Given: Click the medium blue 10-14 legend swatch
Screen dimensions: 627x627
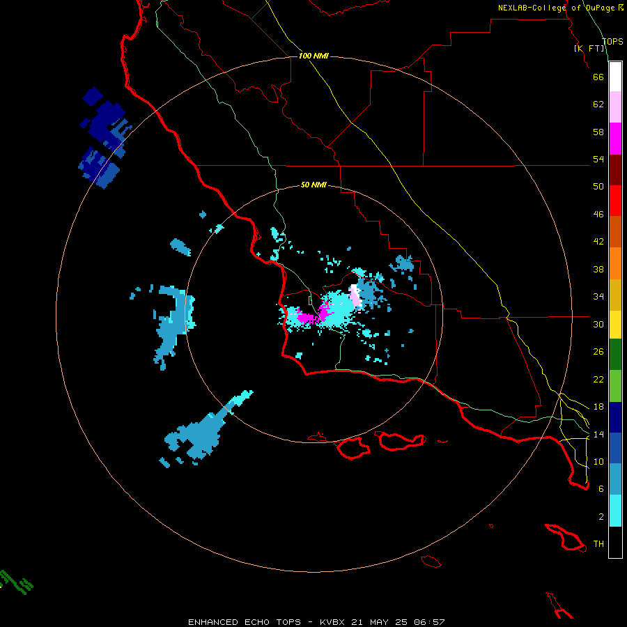Looking at the screenshot, I should tap(615, 448).
